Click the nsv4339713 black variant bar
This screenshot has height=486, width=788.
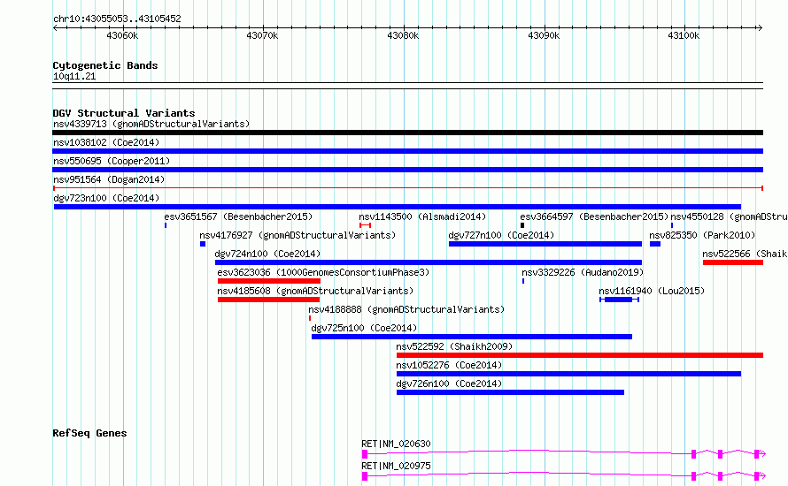[x=407, y=133]
